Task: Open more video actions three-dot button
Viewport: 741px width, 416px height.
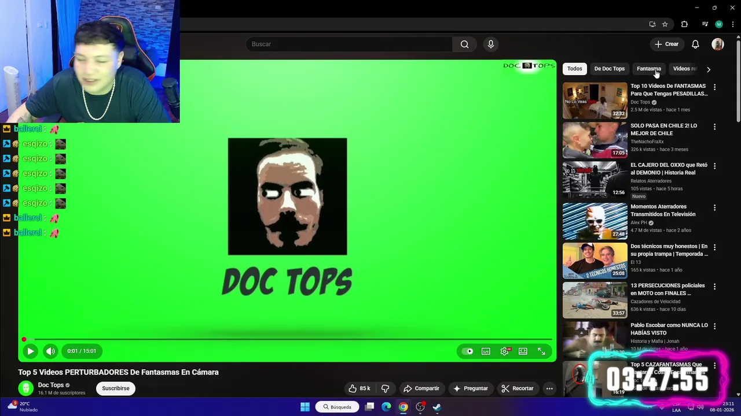Action: click(x=549, y=388)
